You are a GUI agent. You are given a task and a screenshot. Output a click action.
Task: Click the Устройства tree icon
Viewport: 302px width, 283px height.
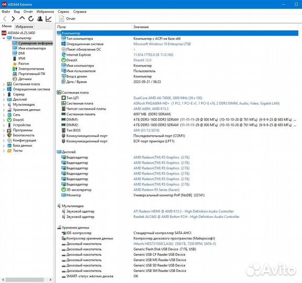(x=9, y=125)
